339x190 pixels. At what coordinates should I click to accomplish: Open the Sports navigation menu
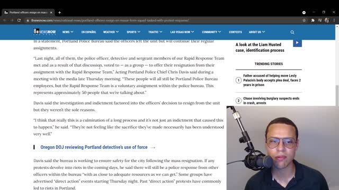[133, 32]
